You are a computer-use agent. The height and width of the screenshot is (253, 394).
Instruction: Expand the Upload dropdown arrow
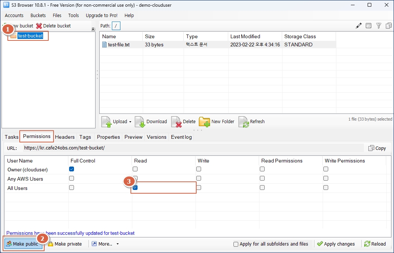click(130, 122)
